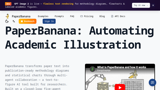The height and width of the screenshot is (90, 160).
Task: Click the Try it now banner button
Action: point(141,5)
